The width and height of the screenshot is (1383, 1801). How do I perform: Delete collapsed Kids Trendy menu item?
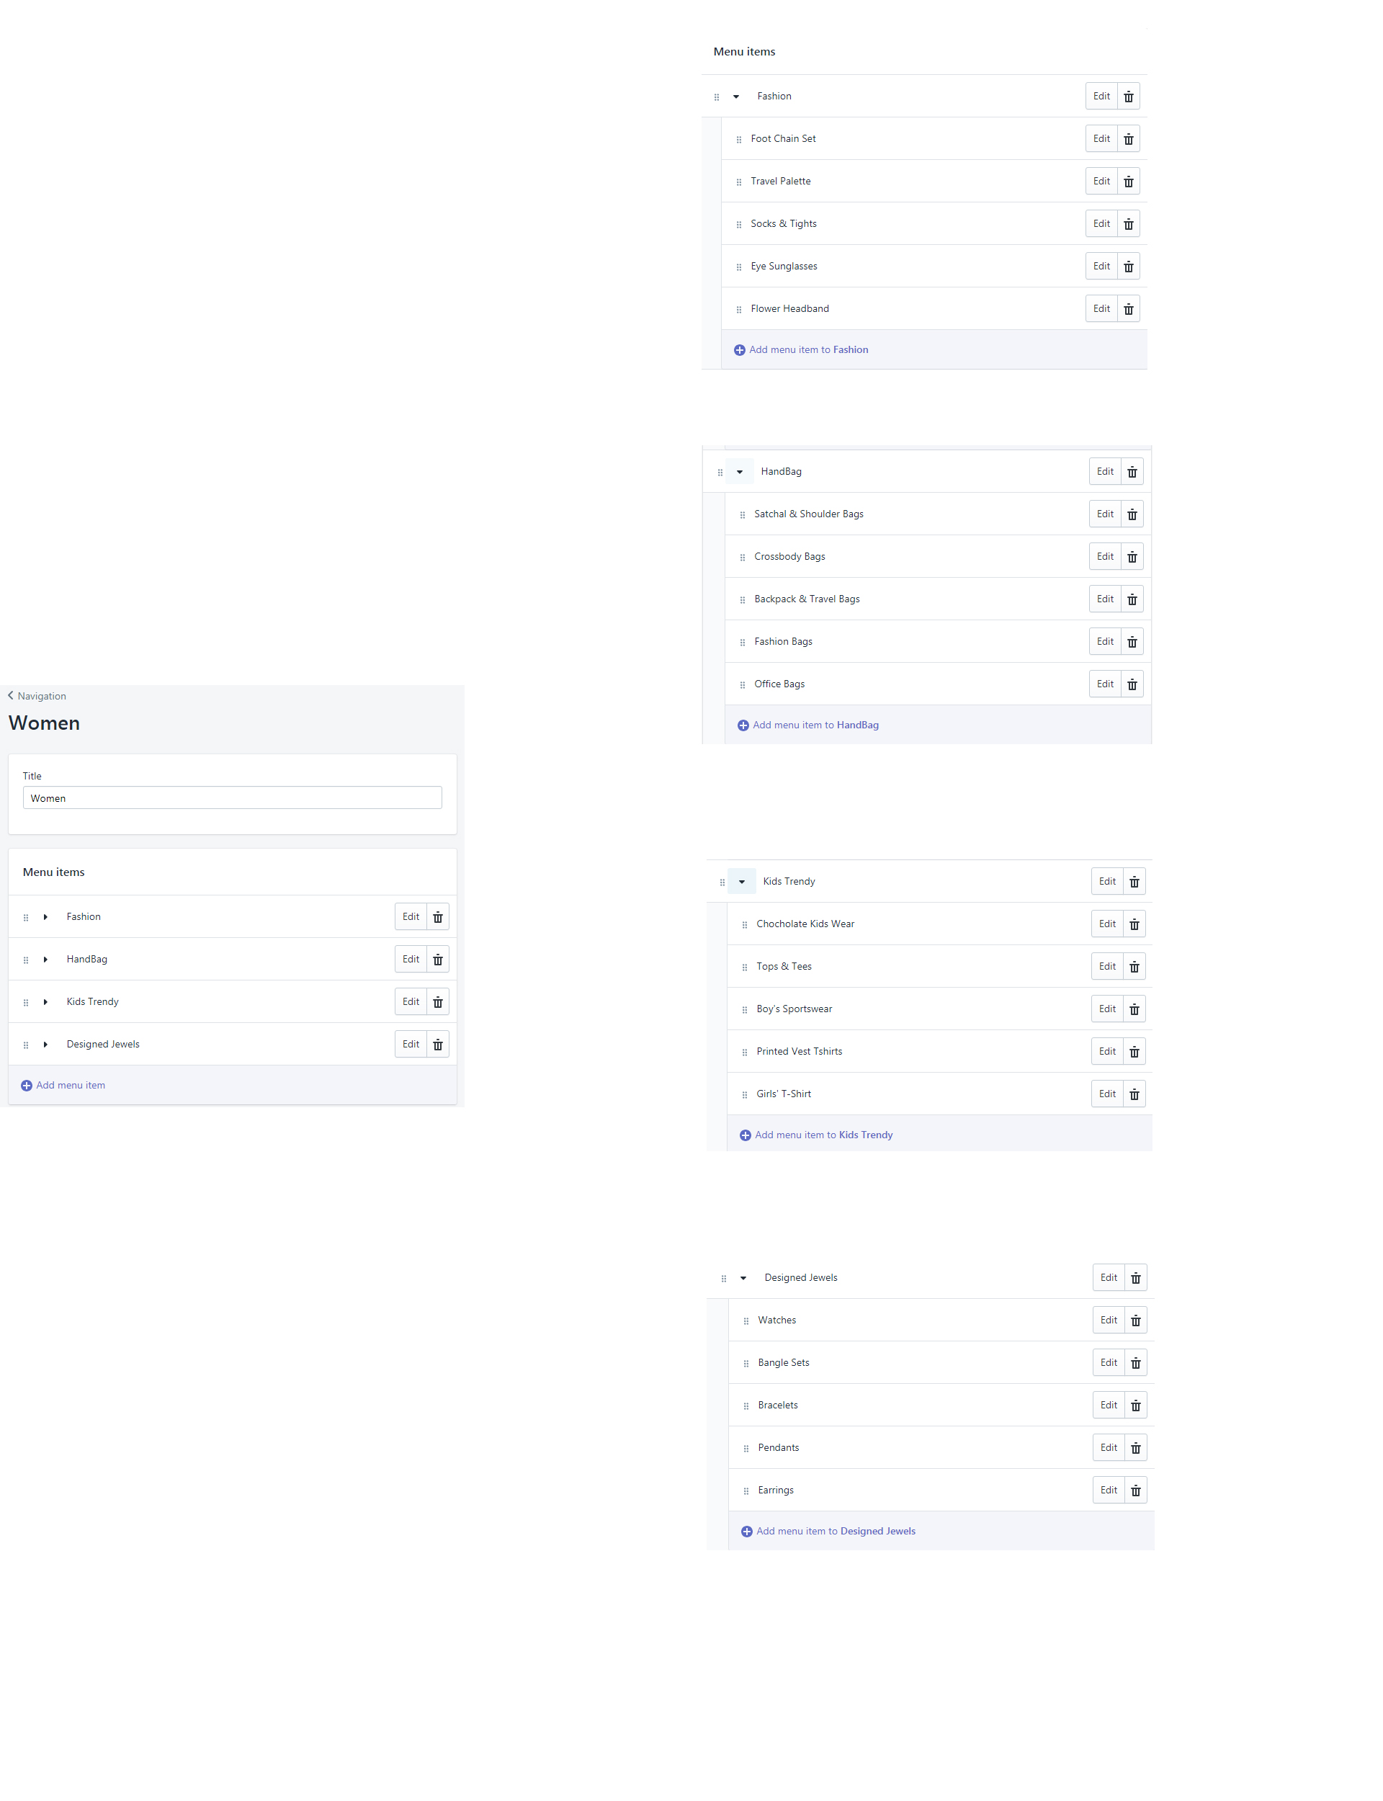click(x=438, y=1002)
